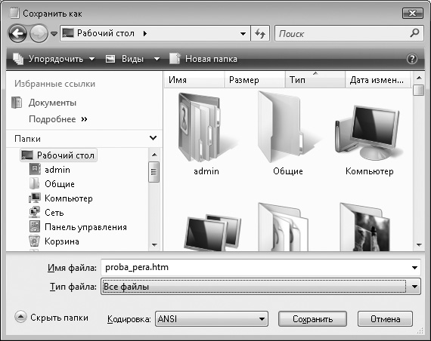This screenshot has height=341, width=431.
Task: Click the refresh arrows icon beside address bar
Action: pos(260,33)
